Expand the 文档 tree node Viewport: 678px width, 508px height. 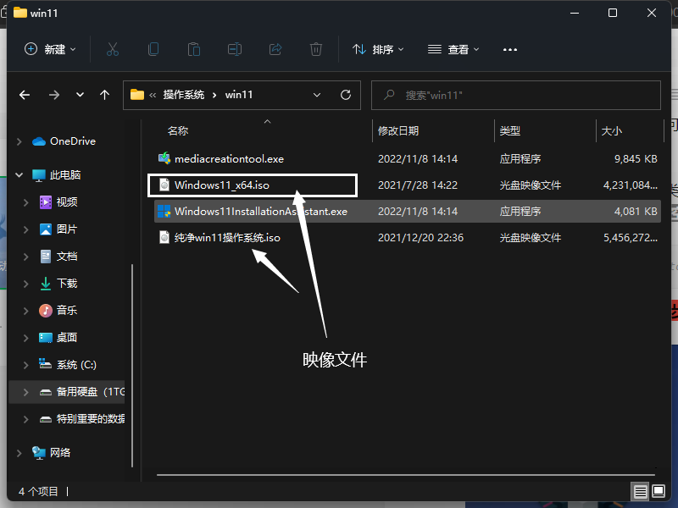(26, 257)
